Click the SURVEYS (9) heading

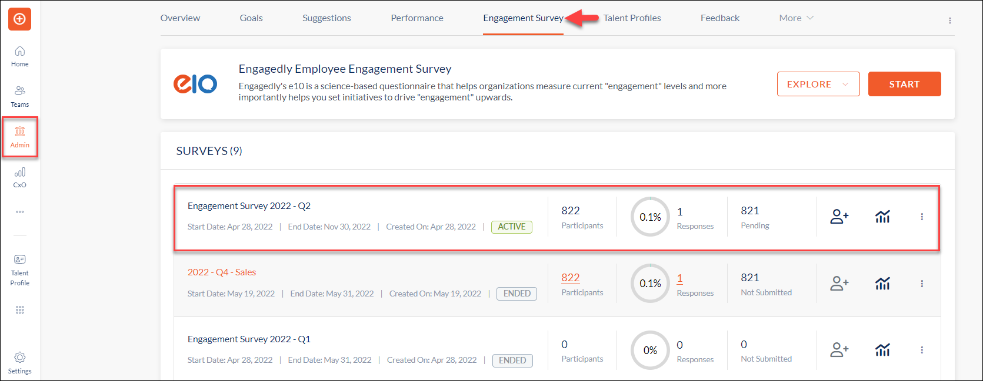(x=209, y=151)
